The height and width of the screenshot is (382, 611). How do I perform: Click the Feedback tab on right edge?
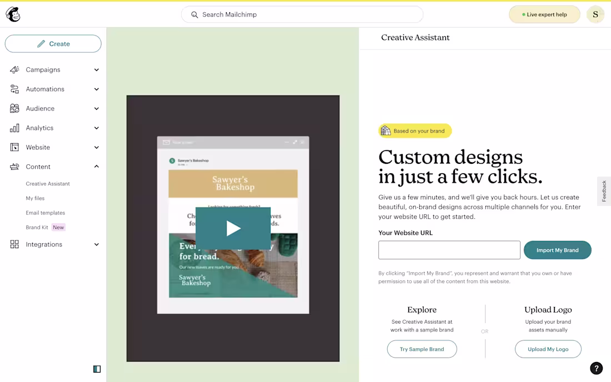604,190
